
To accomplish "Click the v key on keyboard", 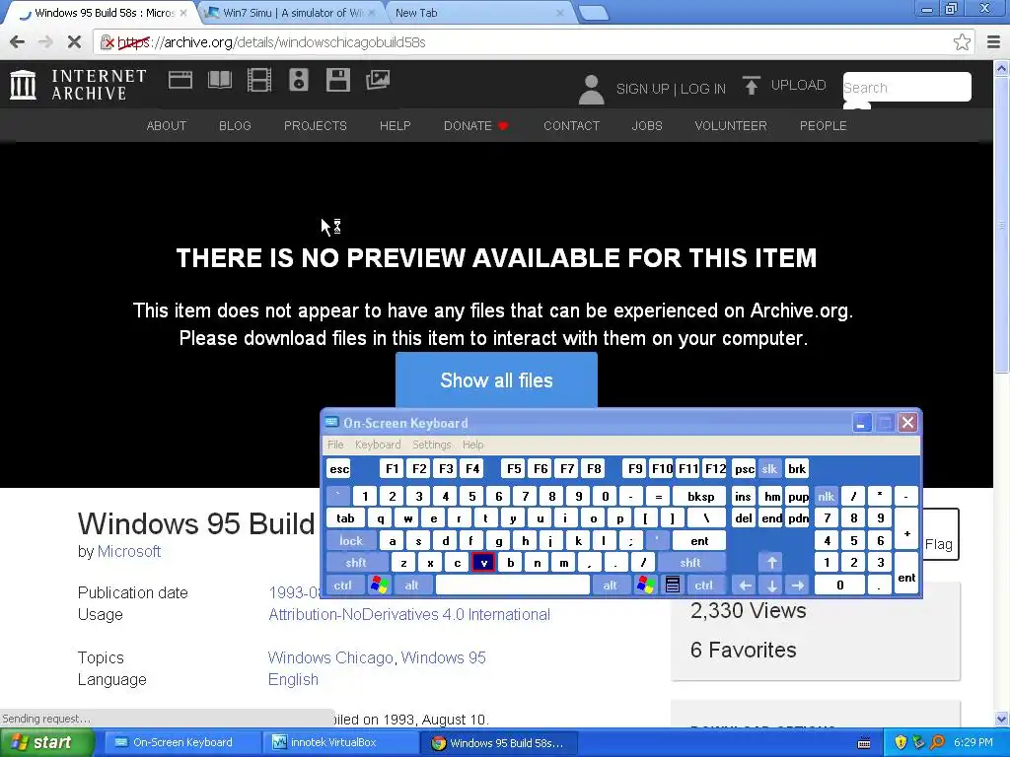I will tap(483, 563).
